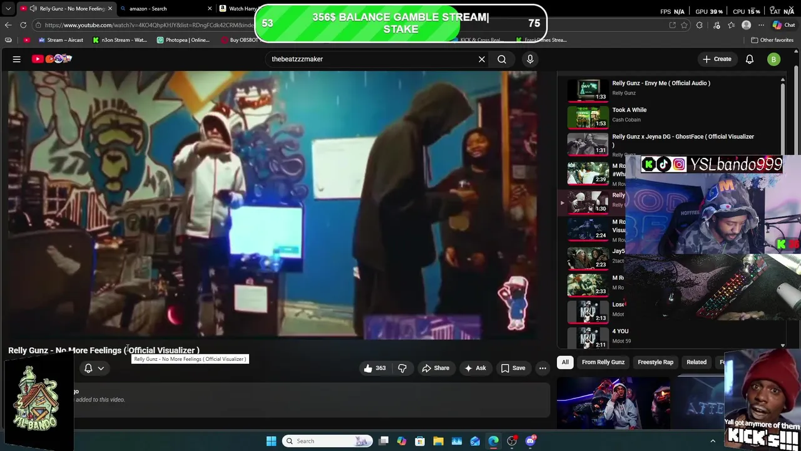This screenshot has height=451, width=801.
Task: Open the browser profile avatar
Action: [746, 25]
